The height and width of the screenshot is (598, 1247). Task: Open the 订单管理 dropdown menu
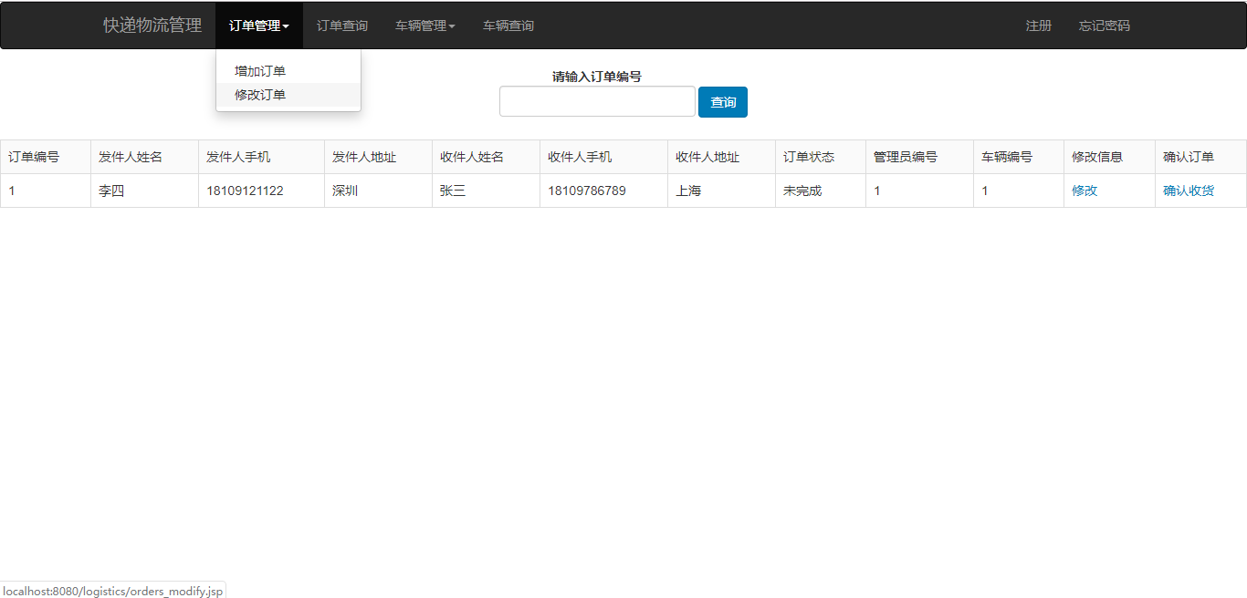coord(259,26)
